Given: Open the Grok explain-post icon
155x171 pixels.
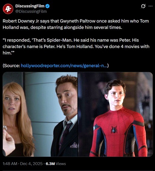Looking at the screenshot, I should coord(143,6).
